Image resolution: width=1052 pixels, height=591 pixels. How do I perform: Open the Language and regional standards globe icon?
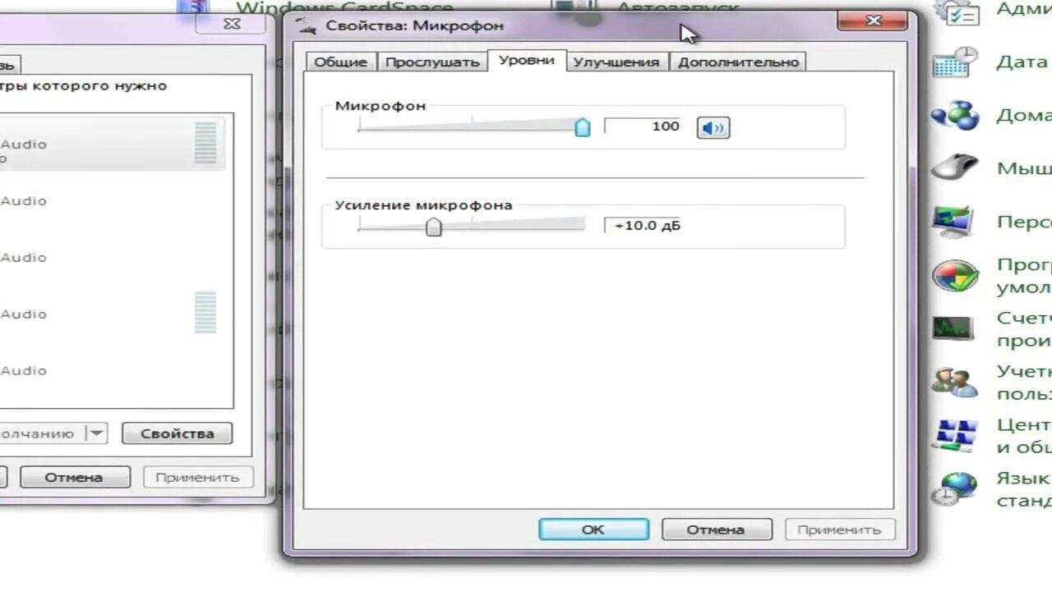point(955,488)
